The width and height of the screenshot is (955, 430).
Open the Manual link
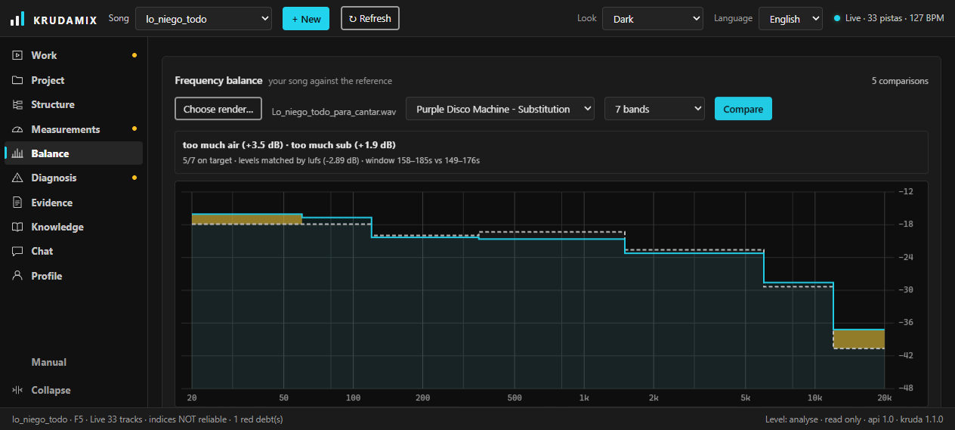[49, 362]
